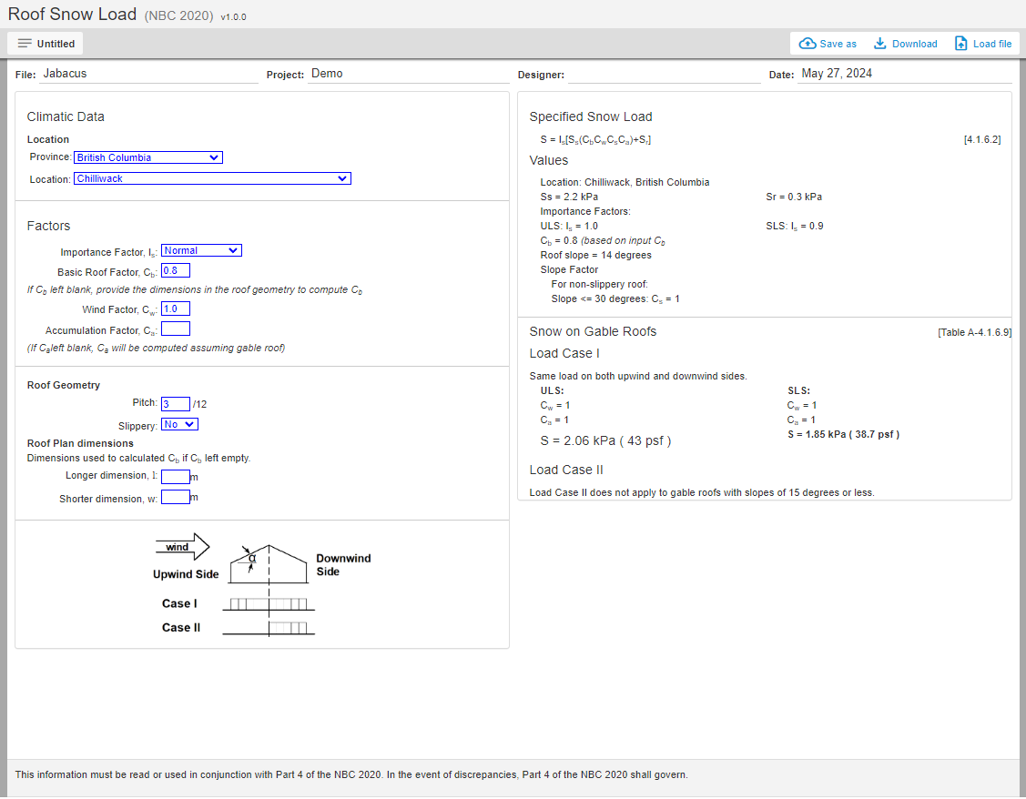The height and width of the screenshot is (799, 1026).
Task: Open the Province dropdown showing British Columbia
Action: pyautogui.click(x=147, y=157)
